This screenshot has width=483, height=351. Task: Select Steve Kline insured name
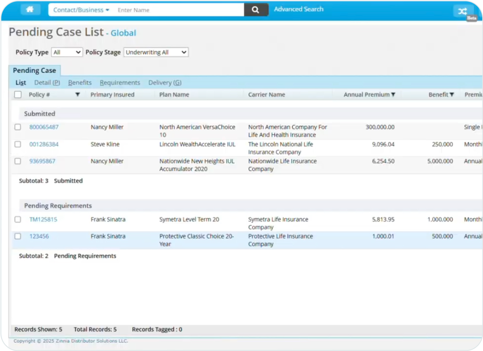pos(105,144)
